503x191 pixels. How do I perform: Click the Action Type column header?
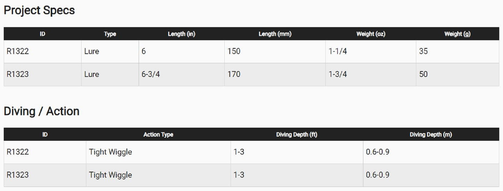158,134
